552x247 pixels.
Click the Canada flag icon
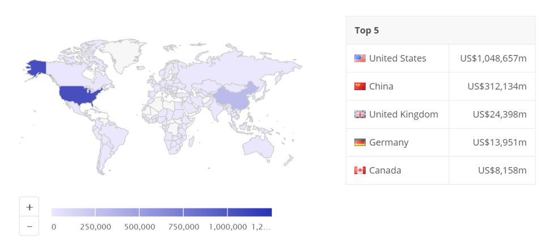360,171
